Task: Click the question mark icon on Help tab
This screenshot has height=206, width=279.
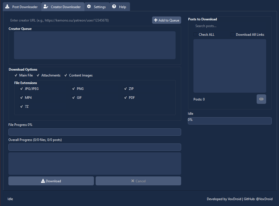Action: 114,7
